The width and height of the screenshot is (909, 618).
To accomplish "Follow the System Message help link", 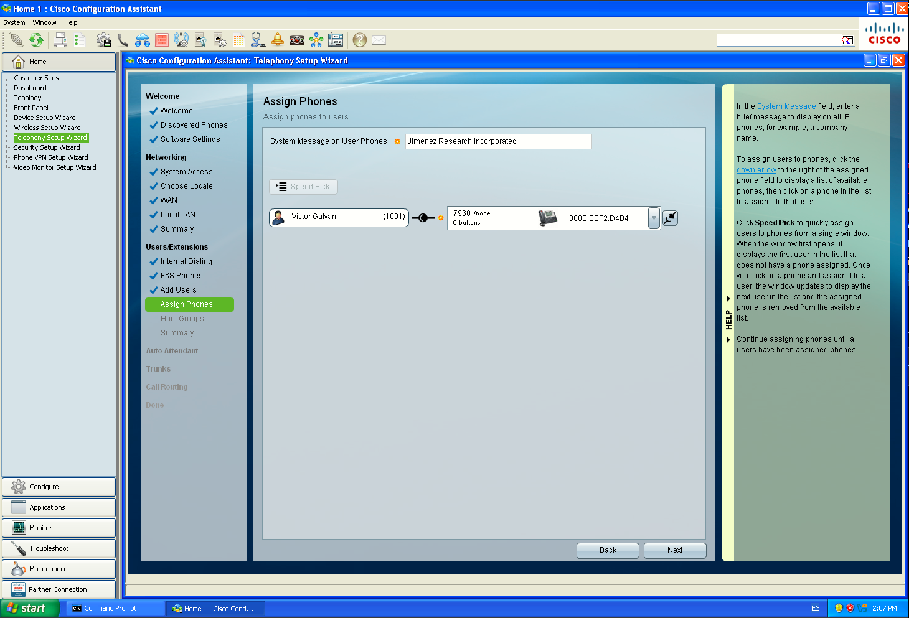I will click(x=786, y=106).
